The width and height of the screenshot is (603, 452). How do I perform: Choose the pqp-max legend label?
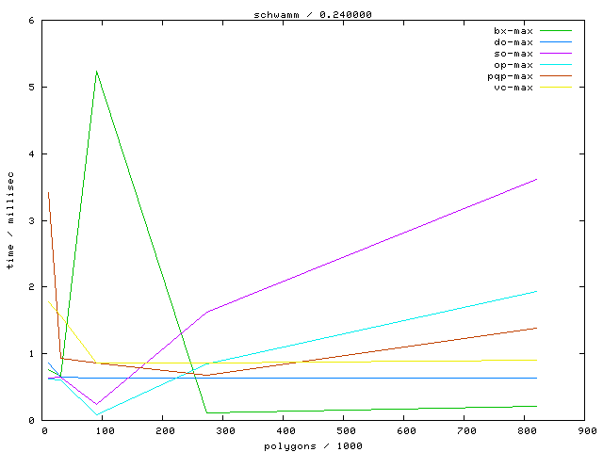click(x=511, y=76)
